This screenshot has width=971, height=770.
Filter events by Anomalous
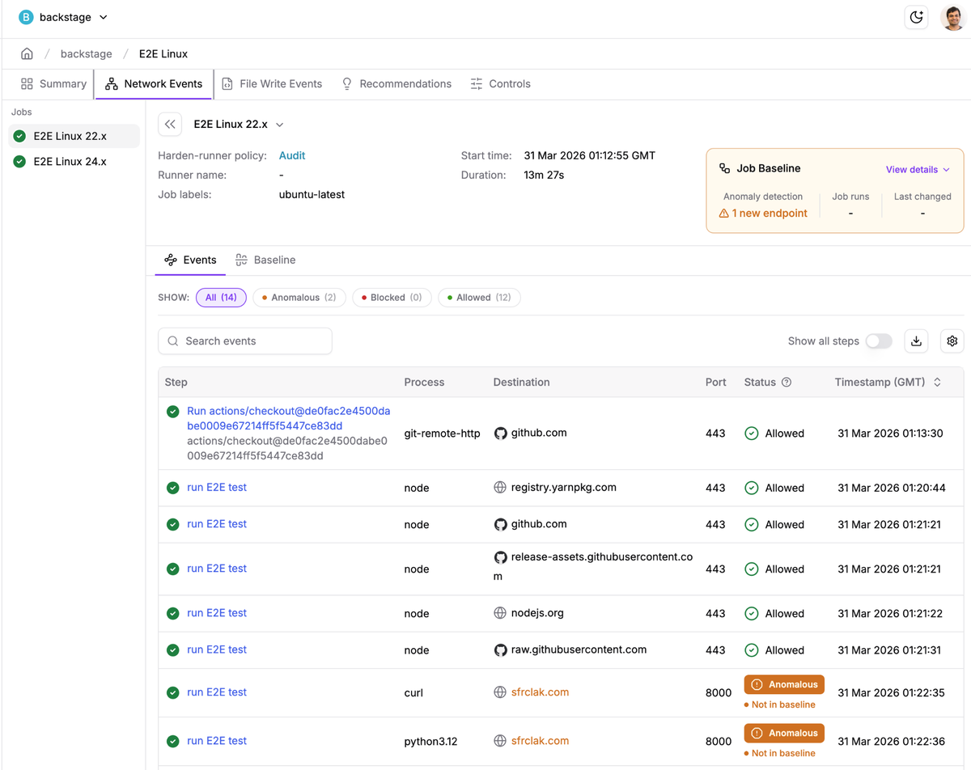(299, 298)
